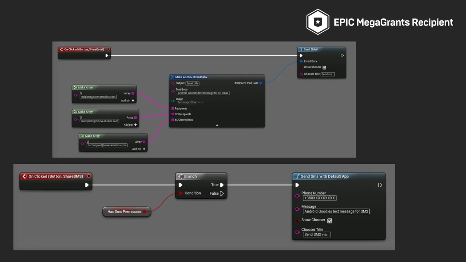Click the Recipients array input pin
Viewport: 466px width, 262px height.
[x=173, y=108]
